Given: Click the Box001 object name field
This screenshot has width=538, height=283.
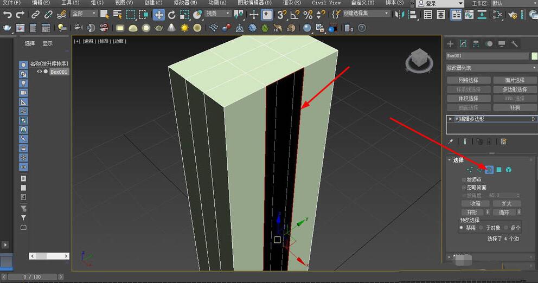Looking at the screenshot, I should 487,56.
